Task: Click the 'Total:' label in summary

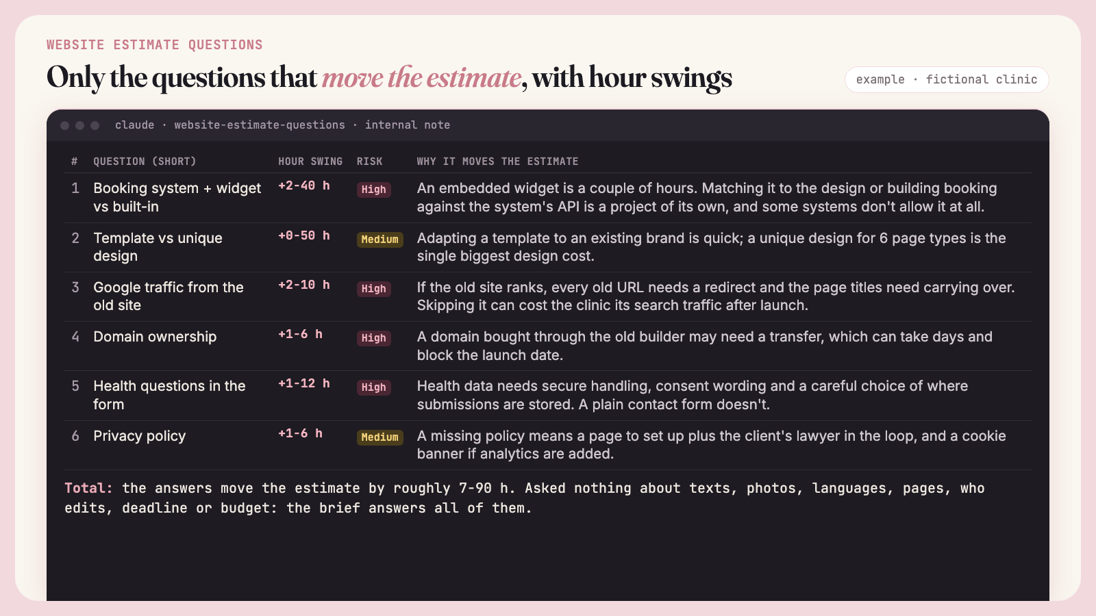Action: click(88, 488)
